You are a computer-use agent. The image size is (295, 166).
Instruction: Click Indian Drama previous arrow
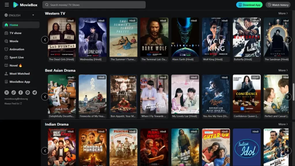[x=45, y=151]
